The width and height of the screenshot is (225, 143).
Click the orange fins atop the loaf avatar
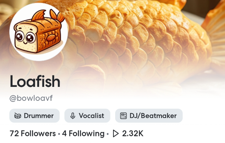(x=48, y=16)
